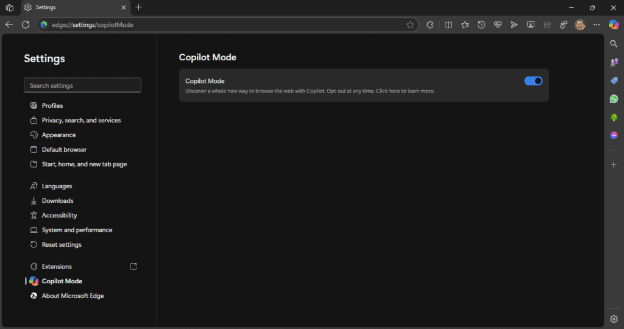Open the sidebar Games chess icon
The width and height of the screenshot is (624, 329).
[614, 62]
